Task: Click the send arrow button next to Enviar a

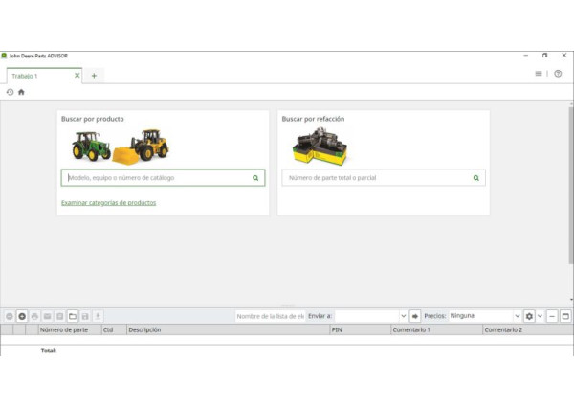Action: 415,316
